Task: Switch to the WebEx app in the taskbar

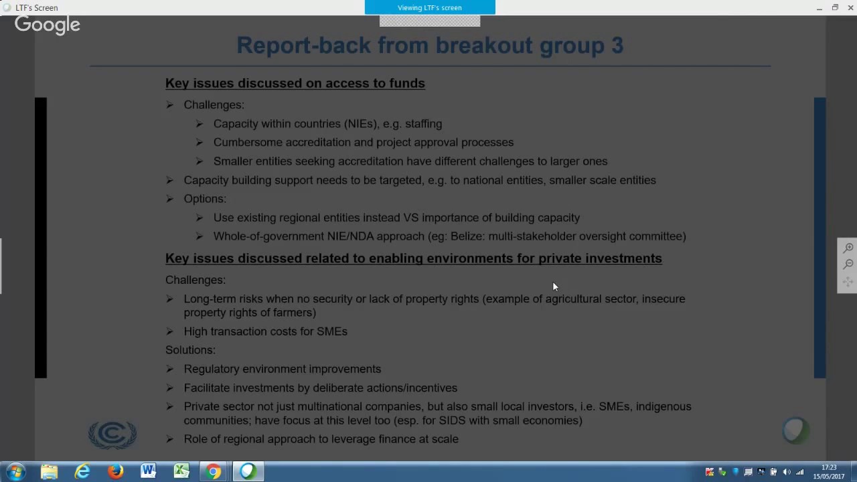Action: click(x=248, y=472)
